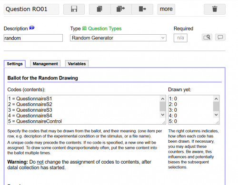
Task: Click the drawn counter '1: 0'
Action: click(173, 98)
